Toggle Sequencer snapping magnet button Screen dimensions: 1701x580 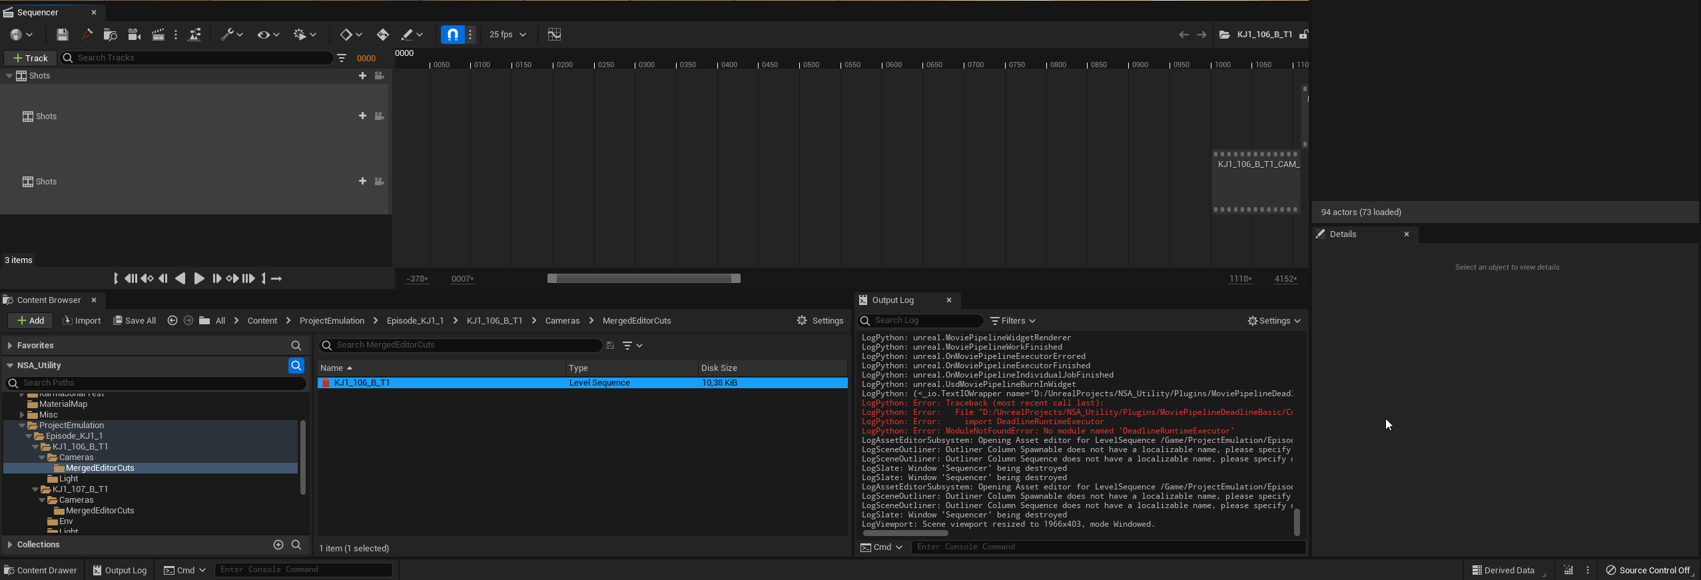coord(453,35)
